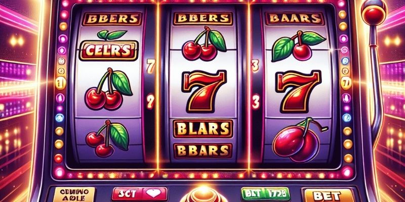Click the cherries at left reel bottom
Viewport: 405px width, 202px height.
pos(107,138)
